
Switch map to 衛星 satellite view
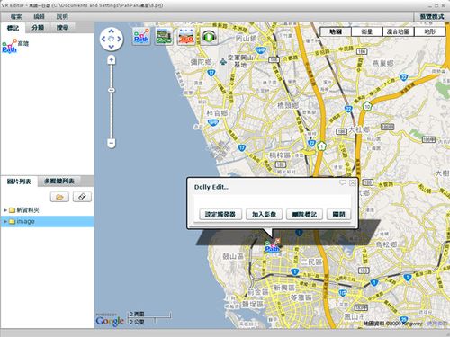367,31
